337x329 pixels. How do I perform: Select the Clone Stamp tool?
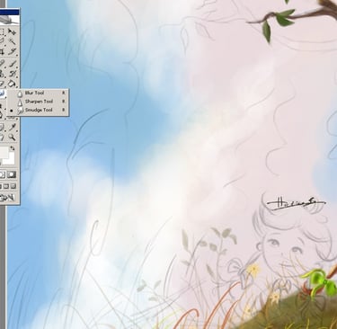(3, 74)
